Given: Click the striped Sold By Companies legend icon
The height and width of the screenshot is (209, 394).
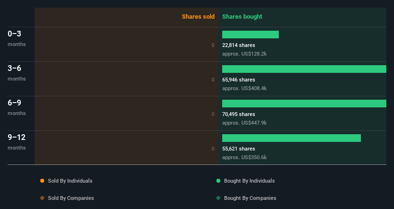Looking at the screenshot, I should [42, 198].
